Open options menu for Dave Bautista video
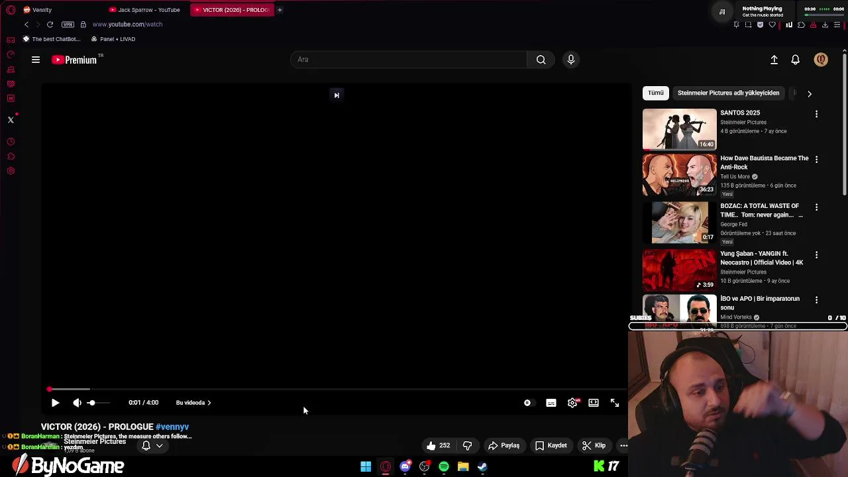The height and width of the screenshot is (477, 848). coord(816,160)
